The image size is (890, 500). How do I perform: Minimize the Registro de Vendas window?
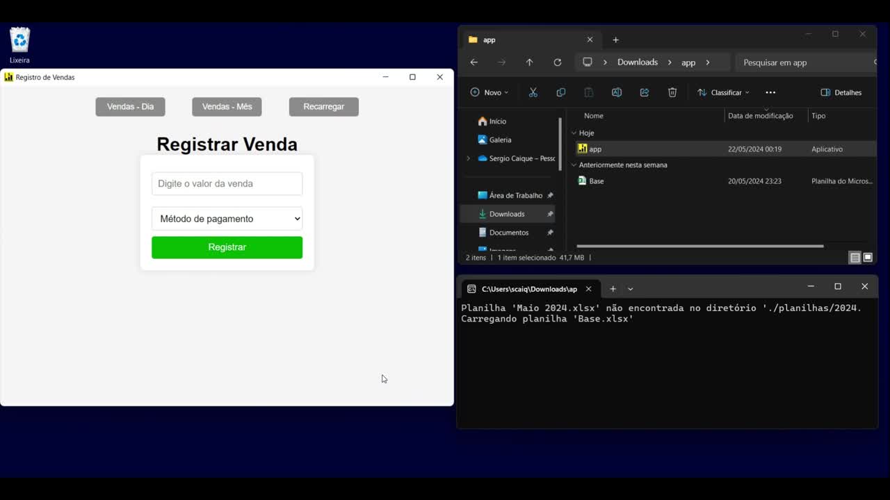[385, 77]
